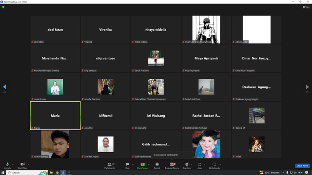Select Rachel Jordan Romauli's tile

pyautogui.click(x=206, y=116)
